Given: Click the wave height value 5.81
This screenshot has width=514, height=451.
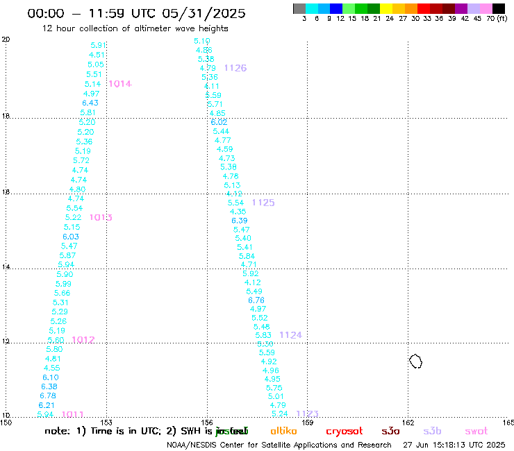Looking at the screenshot, I should 88,112.
